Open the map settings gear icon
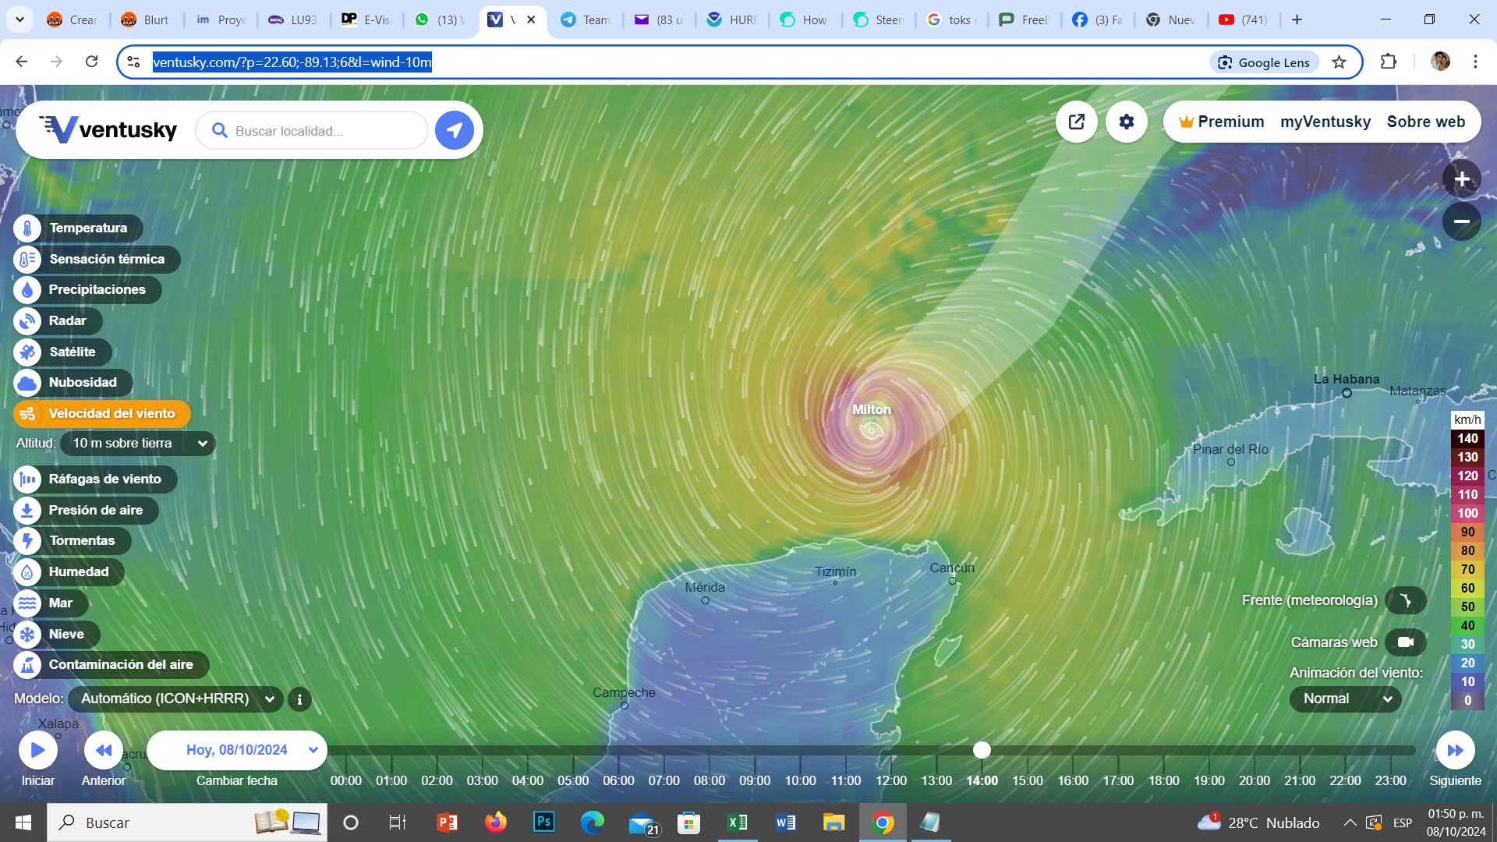The height and width of the screenshot is (842, 1497). pyautogui.click(x=1126, y=122)
